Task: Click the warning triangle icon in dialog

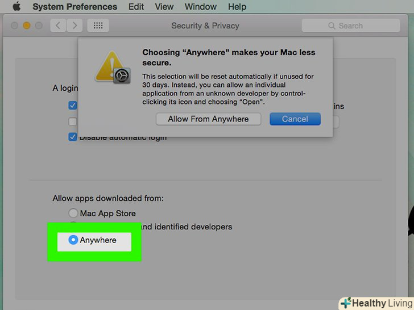Action: point(113,67)
